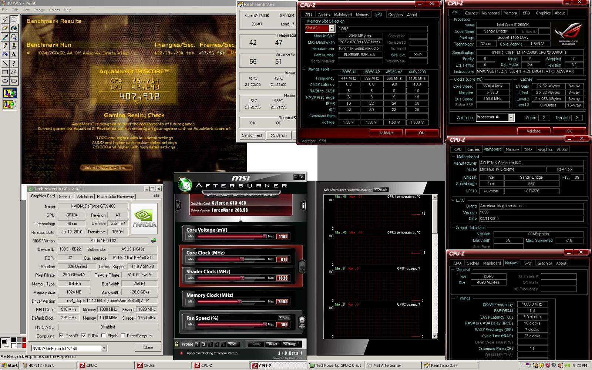Select the Free-Form Select tool in Paint

(5, 19)
